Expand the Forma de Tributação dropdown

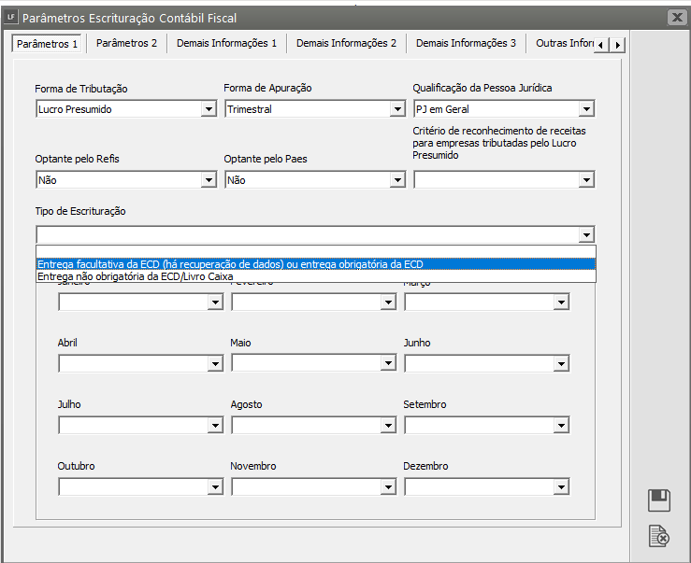tap(209, 109)
